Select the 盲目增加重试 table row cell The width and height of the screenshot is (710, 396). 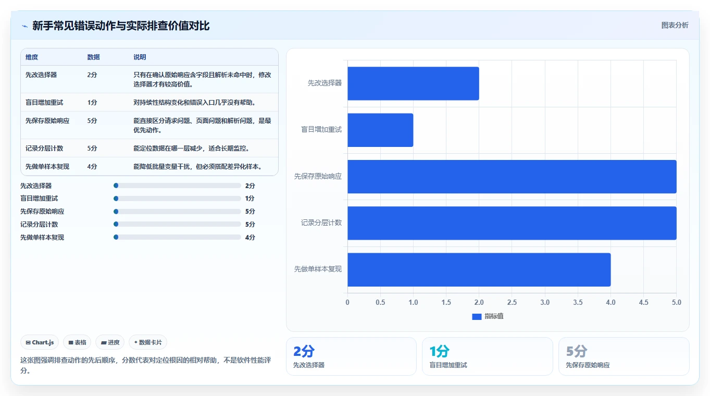pos(44,103)
